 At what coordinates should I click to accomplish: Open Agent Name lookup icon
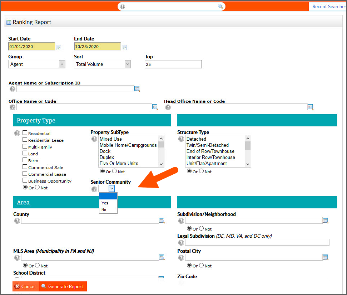[137, 89]
